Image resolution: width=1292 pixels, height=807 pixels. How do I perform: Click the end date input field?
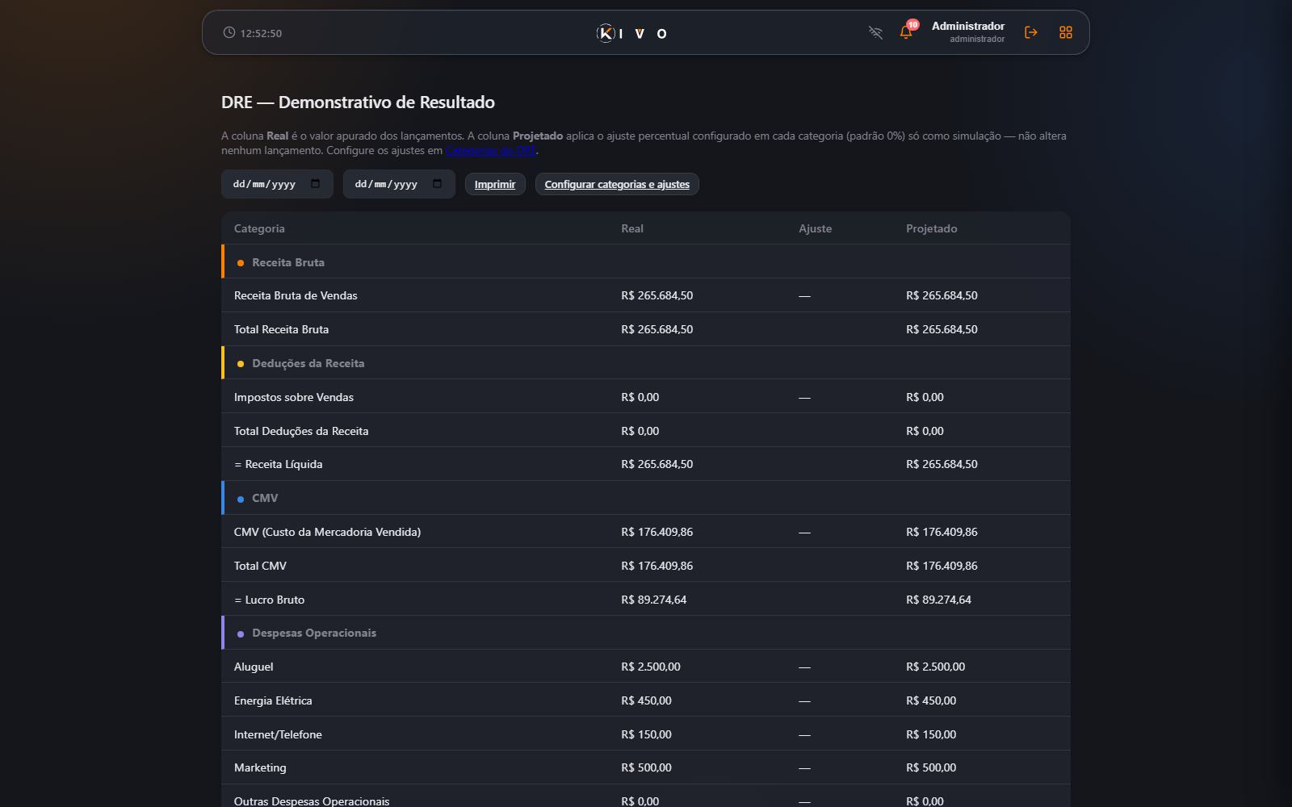click(399, 184)
